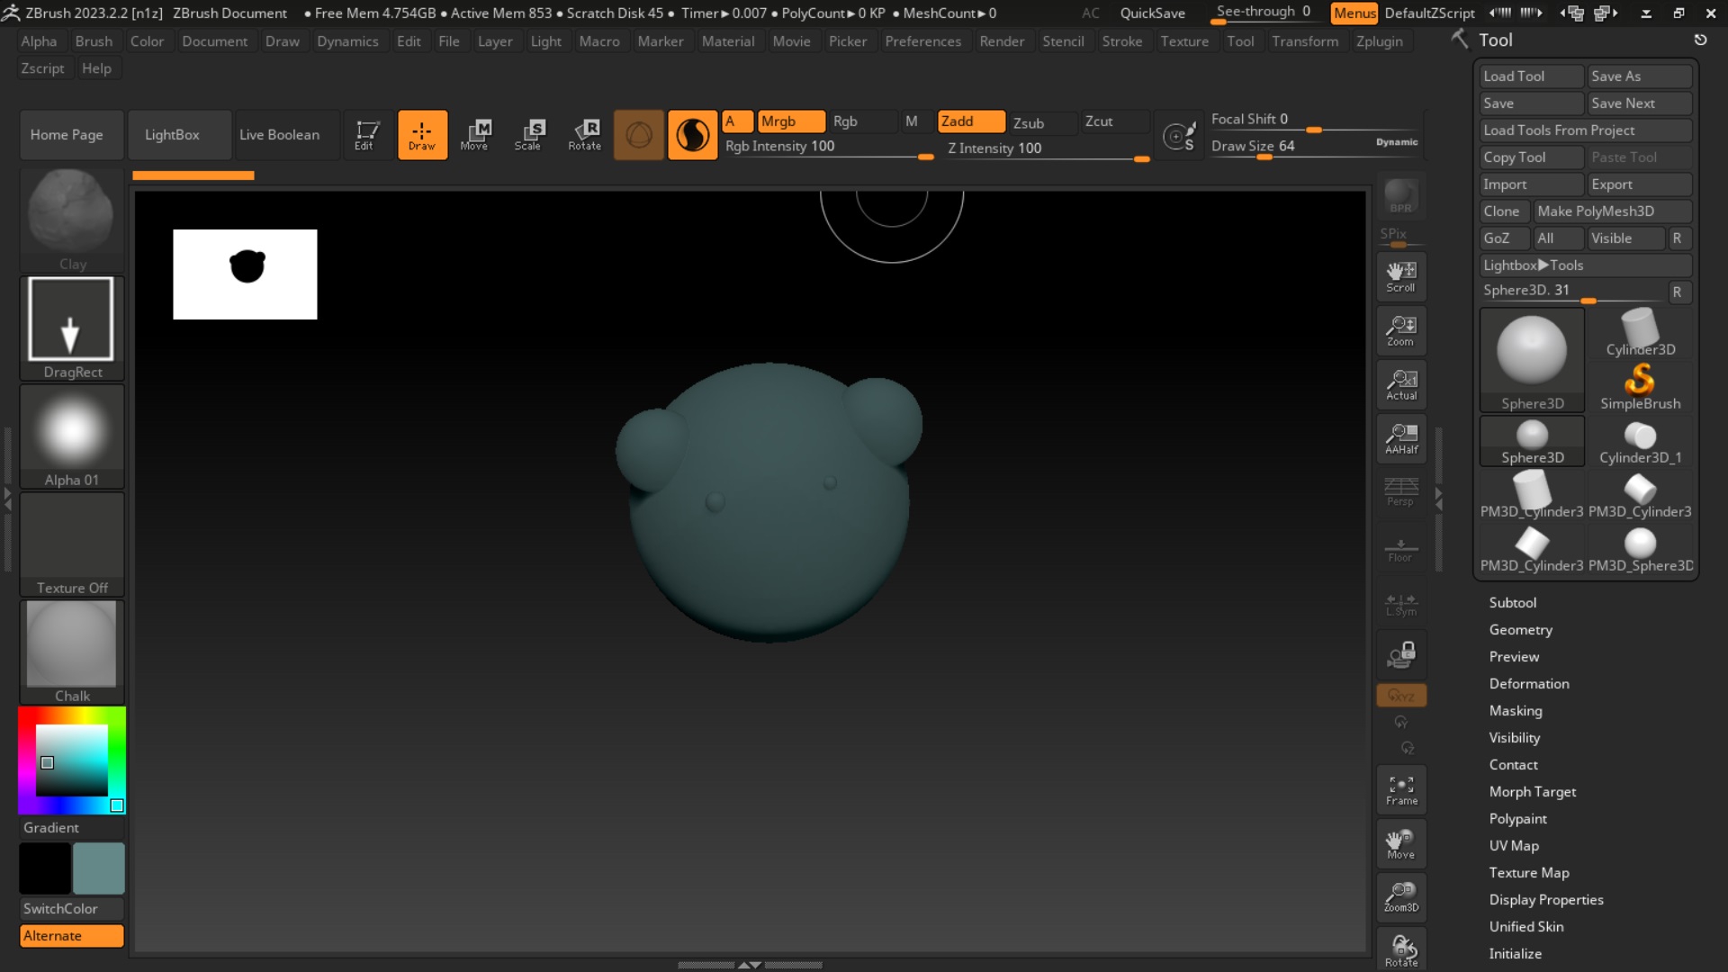Activate the Scale transform tool
Screen dimensions: 1728x972
(x=528, y=134)
